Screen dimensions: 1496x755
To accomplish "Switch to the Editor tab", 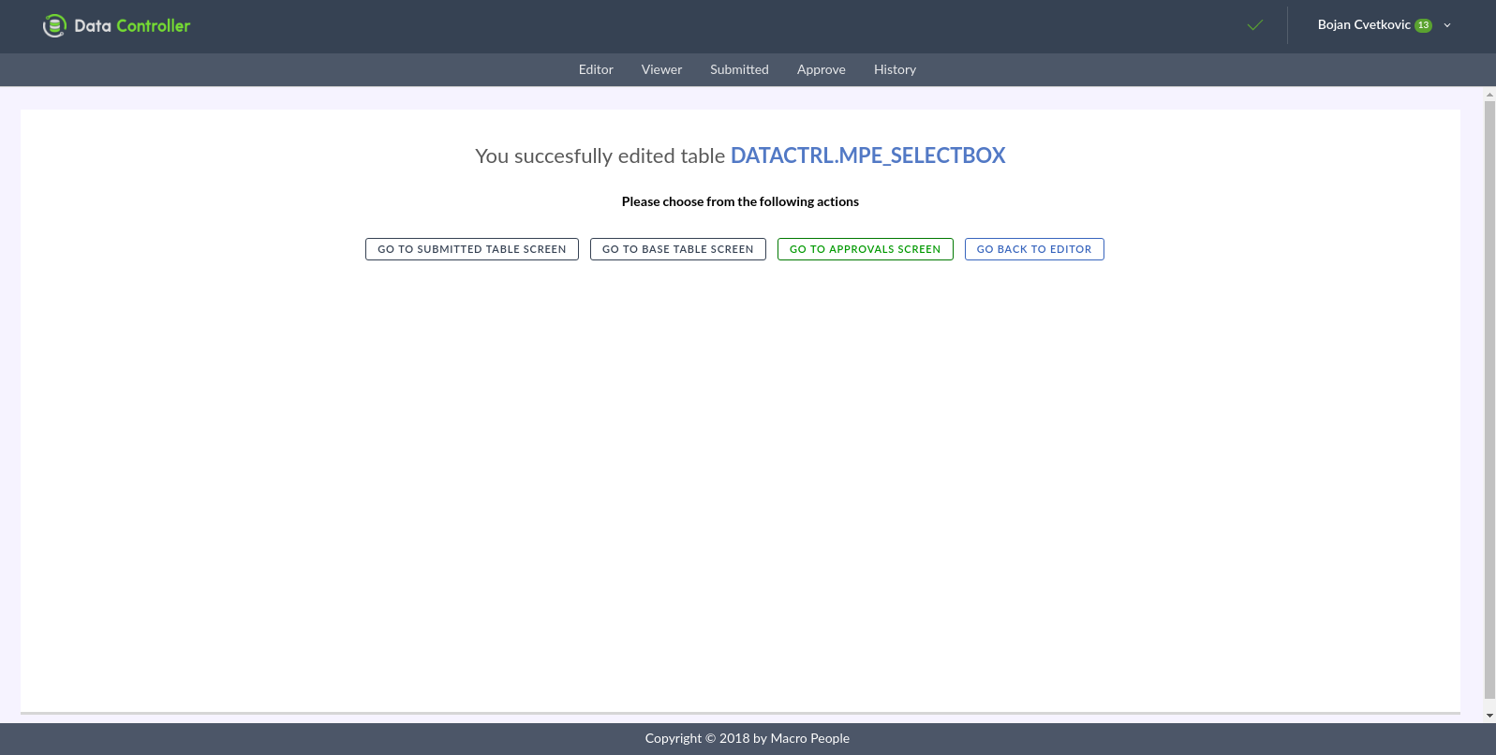I will pyautogui.click(x=596, y=69).
